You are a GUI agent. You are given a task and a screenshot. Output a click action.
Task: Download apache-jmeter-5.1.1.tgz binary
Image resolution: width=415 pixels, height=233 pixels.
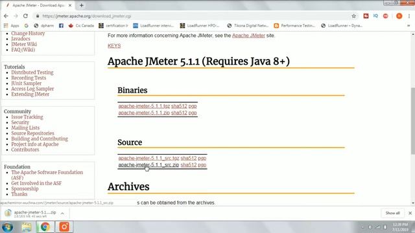tap(144, 106)
